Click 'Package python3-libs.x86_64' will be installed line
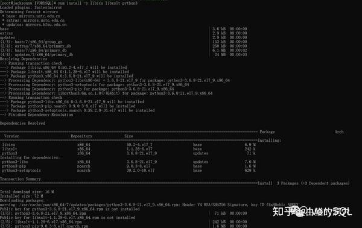 pyautogui.click(x=77, y=102)
